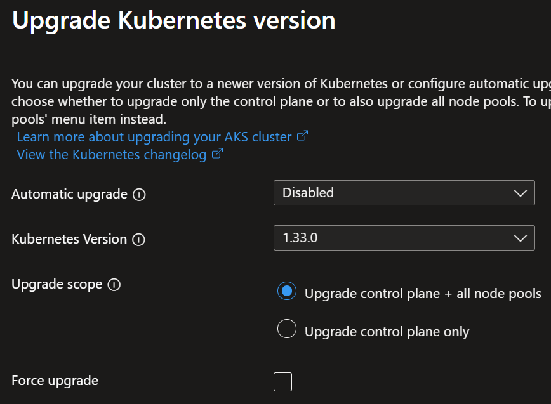The image size is (551, 404).
Task: Click external-link icon after AKS cluster link
Action: tap(303, 136)
